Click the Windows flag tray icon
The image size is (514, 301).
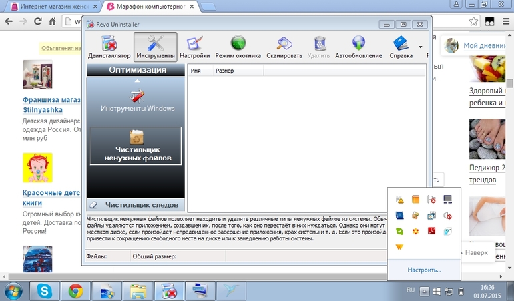click(x=437, y=291)
